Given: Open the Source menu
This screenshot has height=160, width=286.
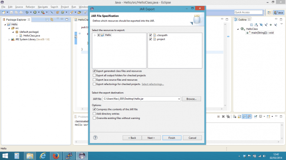Looking at the screenshot, I should pyautogui.click(x=19, y=7).
